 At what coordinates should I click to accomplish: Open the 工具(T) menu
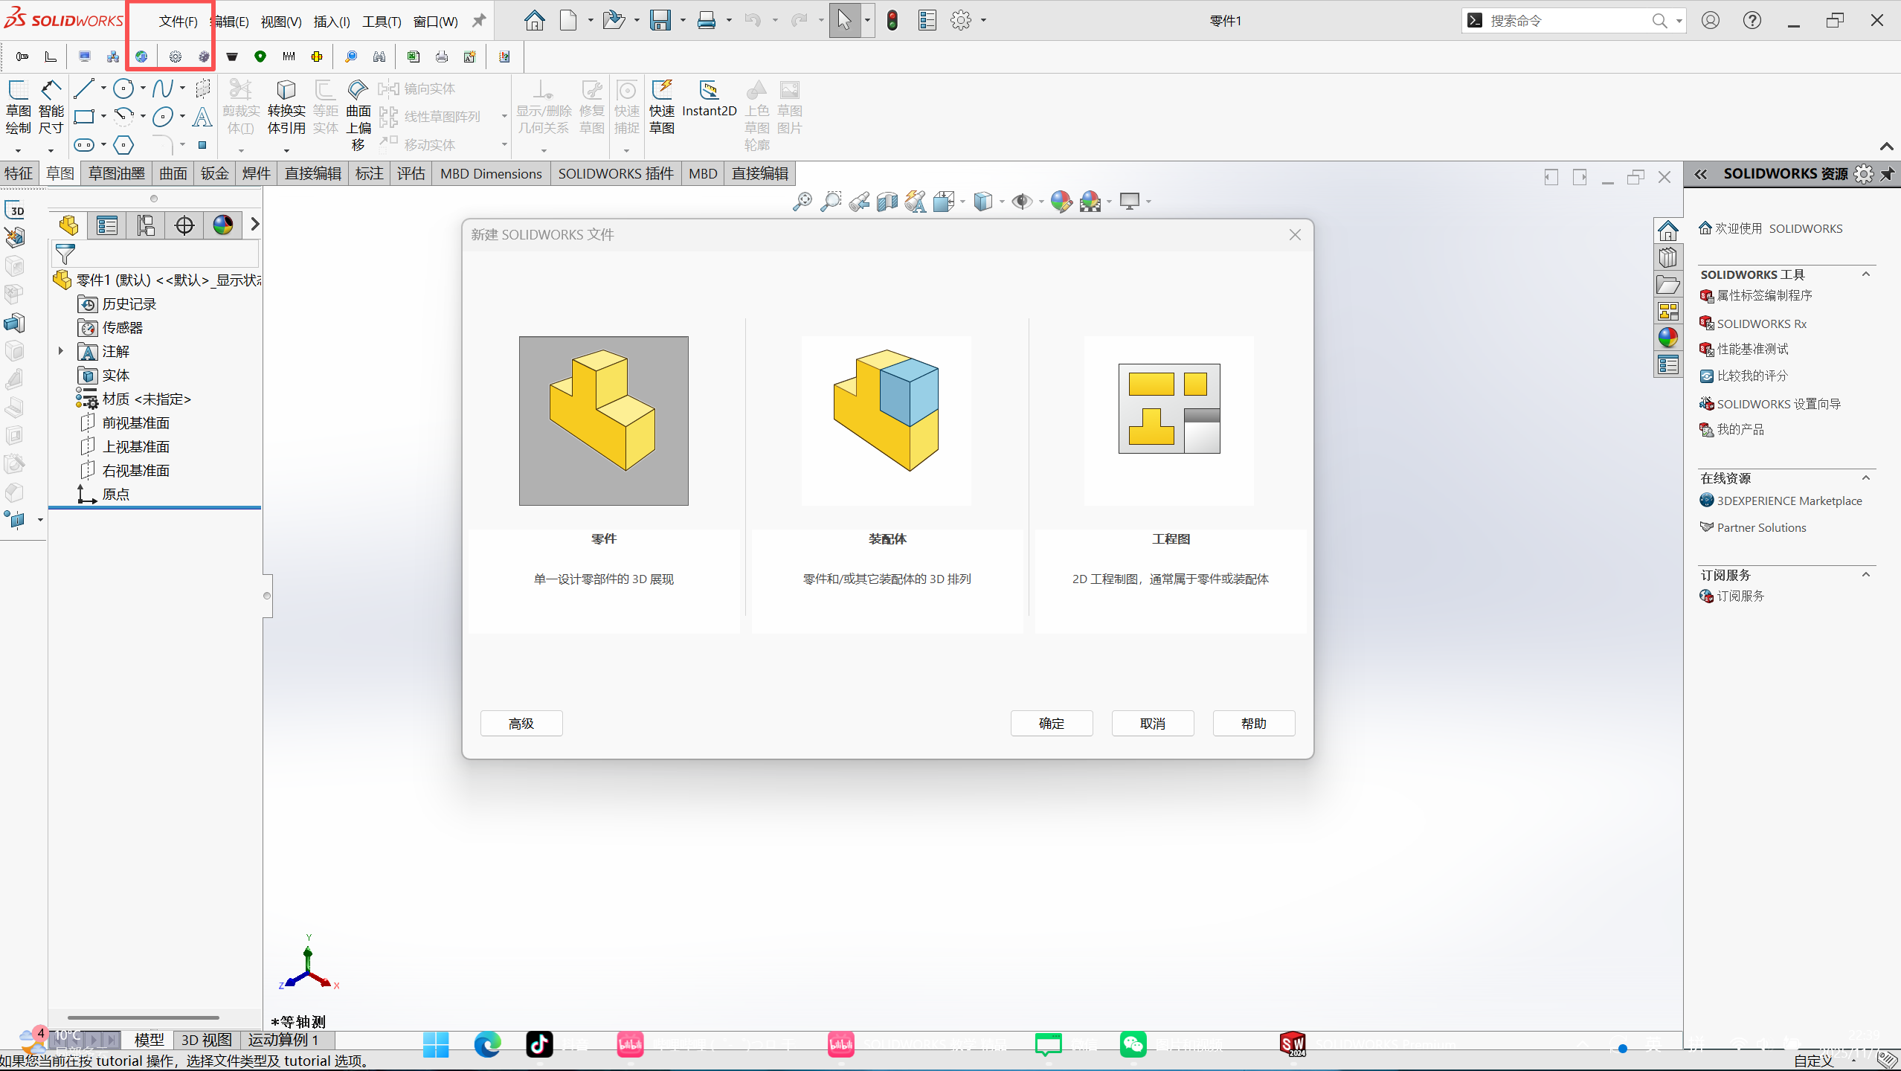click(381, 22)
